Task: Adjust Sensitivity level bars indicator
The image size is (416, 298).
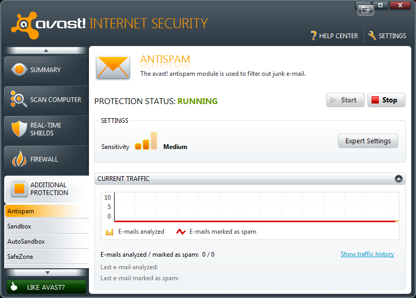Action: point(145,141)
